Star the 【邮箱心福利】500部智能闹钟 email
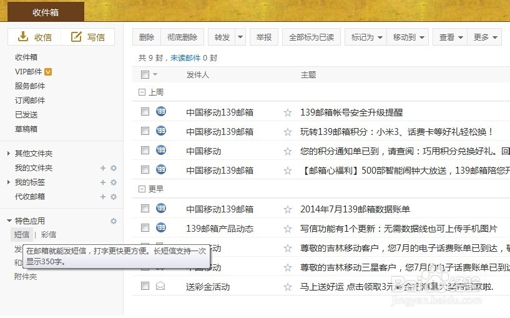Screen dimensions: 510x318 (x=288, y=171)
